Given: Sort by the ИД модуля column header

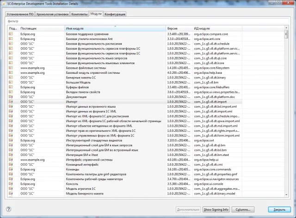Looking at the screenshot, I should coord(217,28).
